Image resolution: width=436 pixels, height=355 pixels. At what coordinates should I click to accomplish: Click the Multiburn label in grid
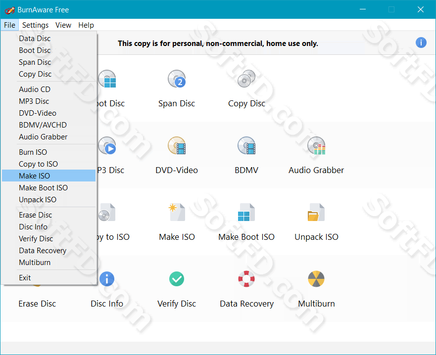tap(316, 304)
